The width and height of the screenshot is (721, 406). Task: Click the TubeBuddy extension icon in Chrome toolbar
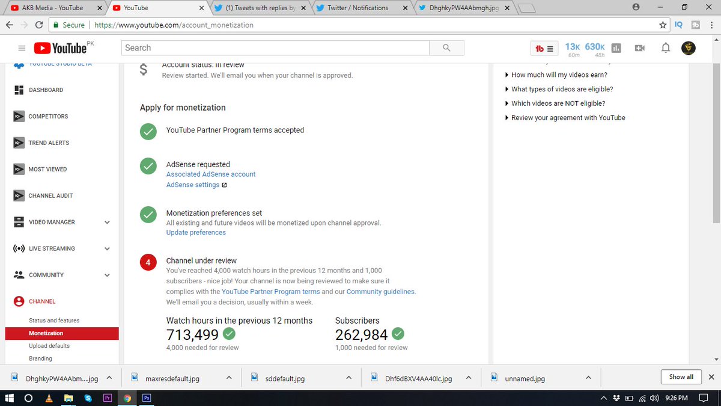pyautogui.click(x=695, y=25)
